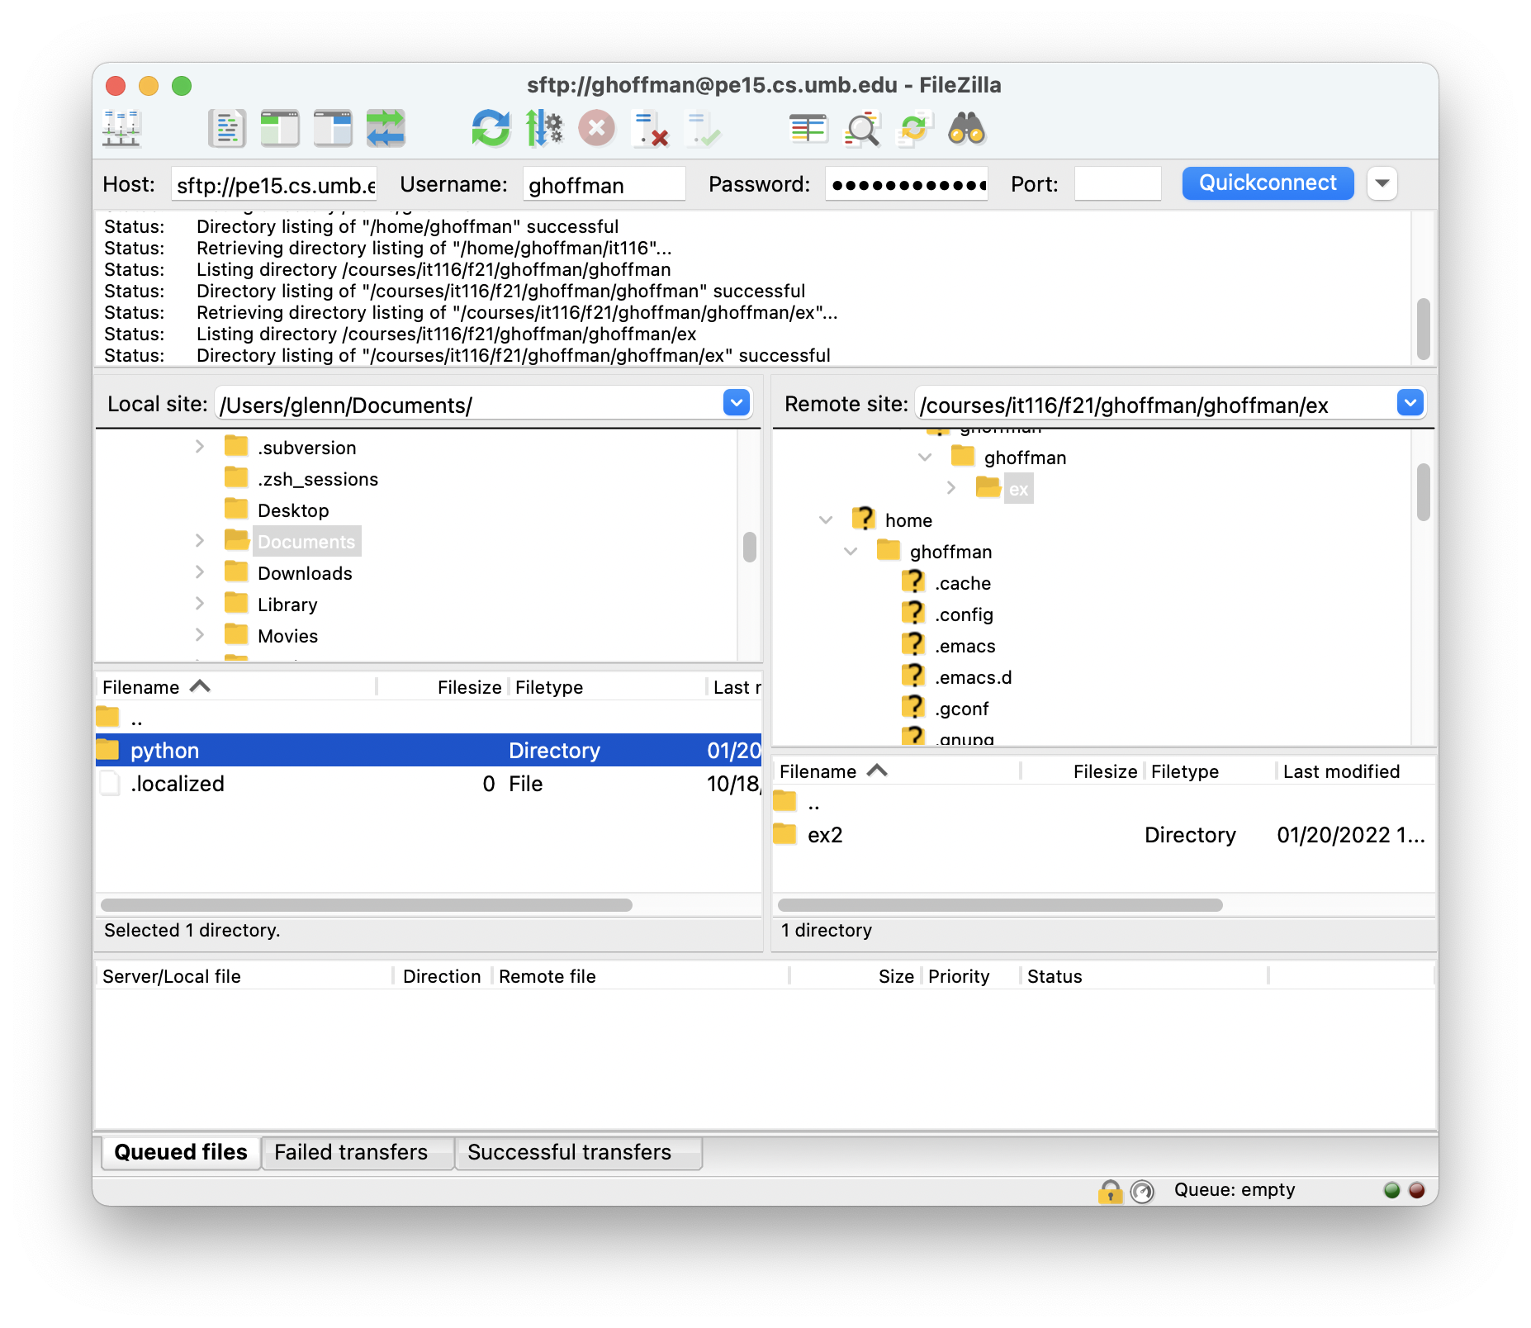Select the .localized file
1531x1328 pixels.
(429, 784)
